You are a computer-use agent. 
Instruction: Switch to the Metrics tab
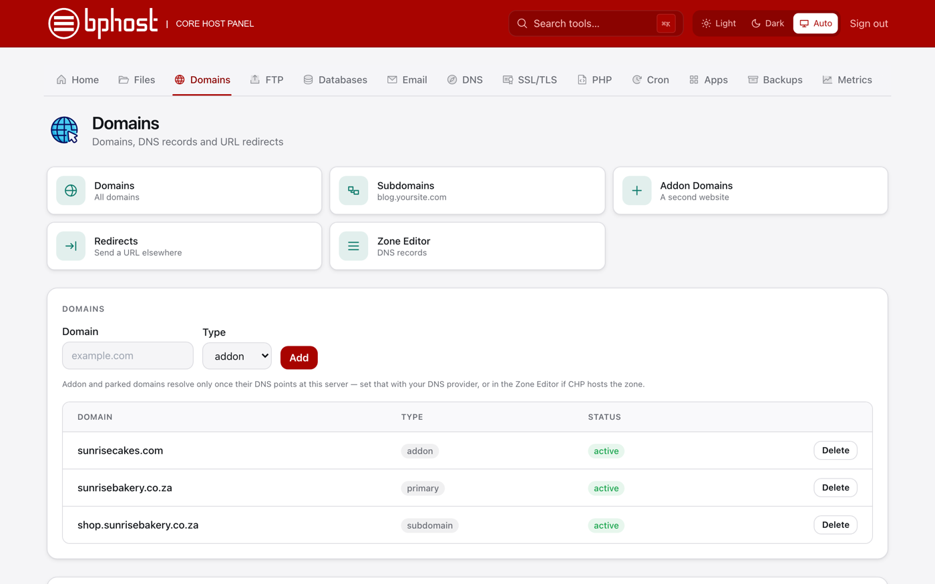[x=847, y=79]
